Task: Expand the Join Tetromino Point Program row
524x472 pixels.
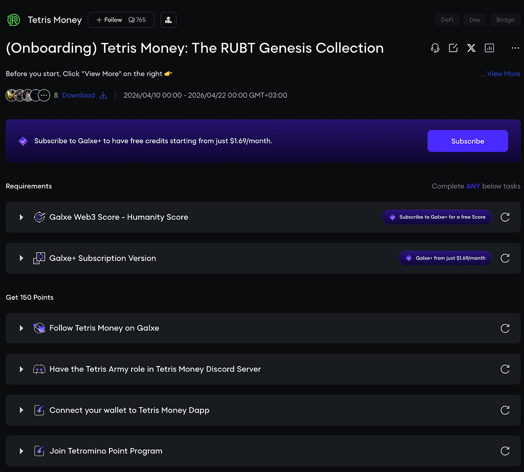Action: point(21,452)
